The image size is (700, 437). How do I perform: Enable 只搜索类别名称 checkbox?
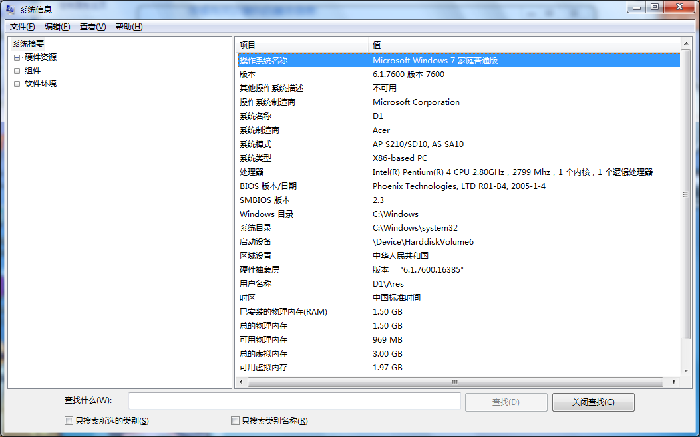click(235, 420)
